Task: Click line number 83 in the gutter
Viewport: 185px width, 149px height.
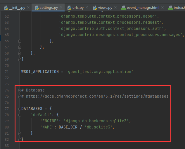Action: (x=7, y=146)
